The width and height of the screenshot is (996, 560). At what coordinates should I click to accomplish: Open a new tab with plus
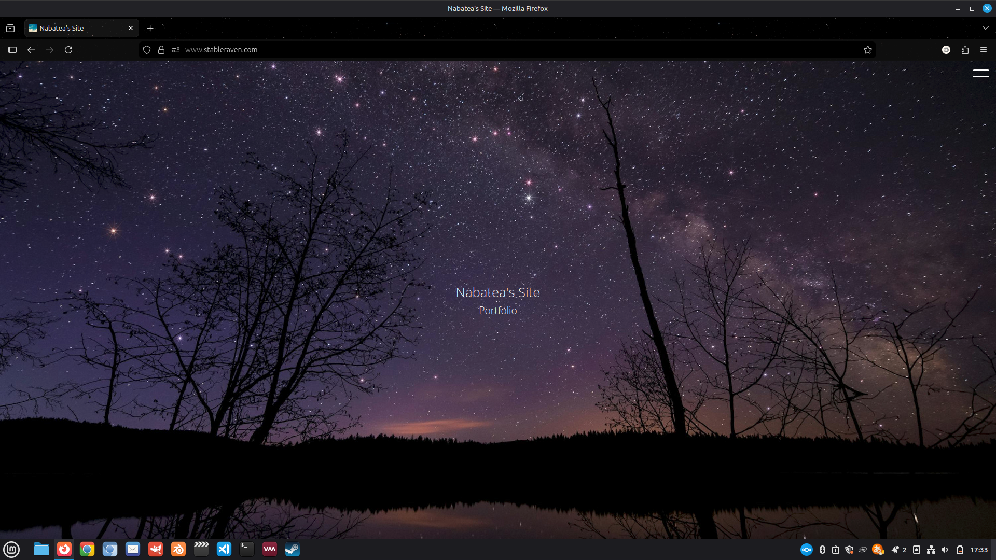coord(150,28)
